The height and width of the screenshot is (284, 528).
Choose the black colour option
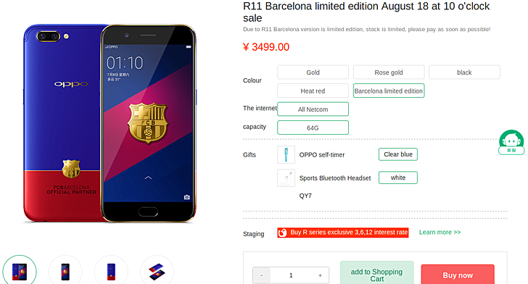[x=464, y=72]
